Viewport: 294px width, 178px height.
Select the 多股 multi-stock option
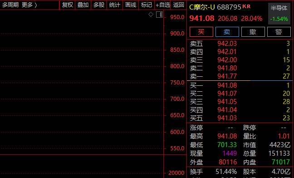tap(99, 5)
